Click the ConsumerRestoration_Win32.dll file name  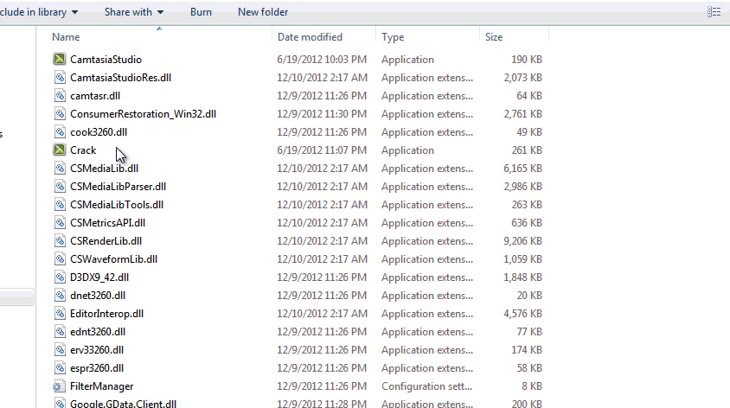click(143, 114)
